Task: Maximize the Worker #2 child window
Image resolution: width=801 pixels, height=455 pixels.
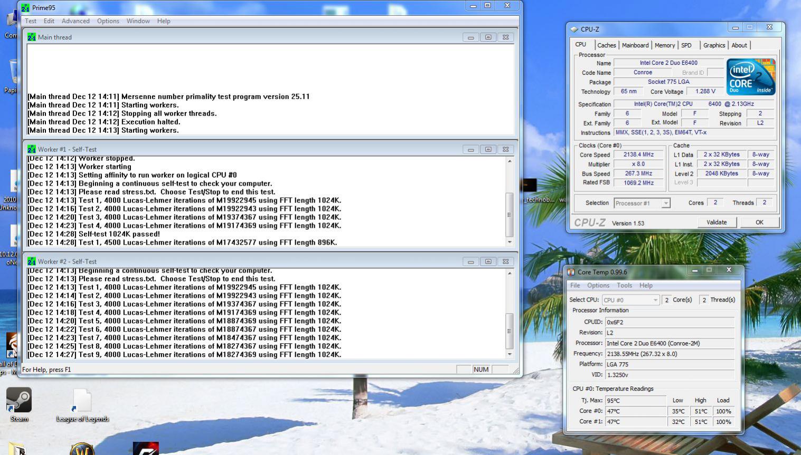Action: pos(488,262)
